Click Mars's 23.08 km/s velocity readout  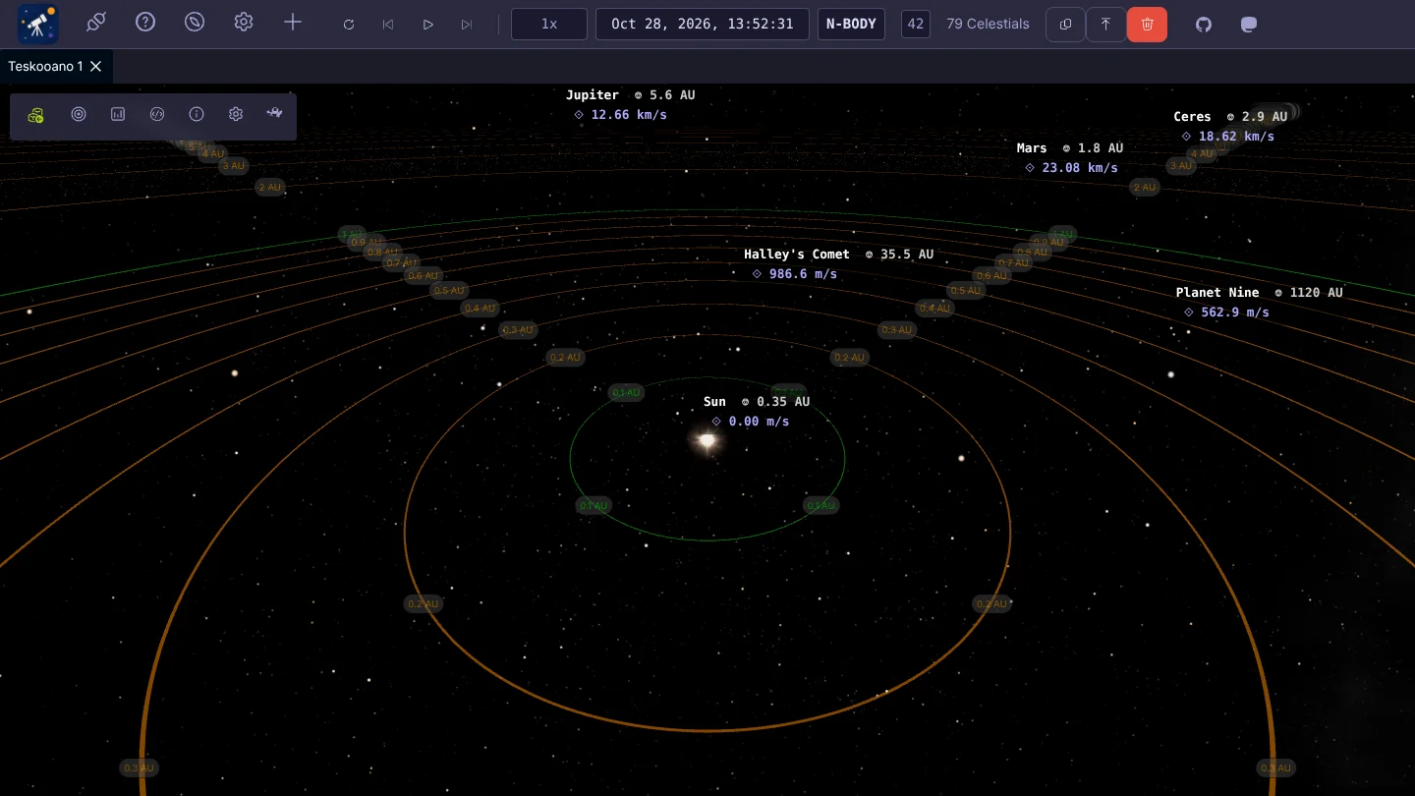tap(1080, 168)
